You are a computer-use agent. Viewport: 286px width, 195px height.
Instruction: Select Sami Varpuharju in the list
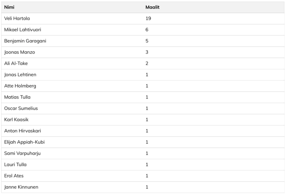[x=22, y=153]
